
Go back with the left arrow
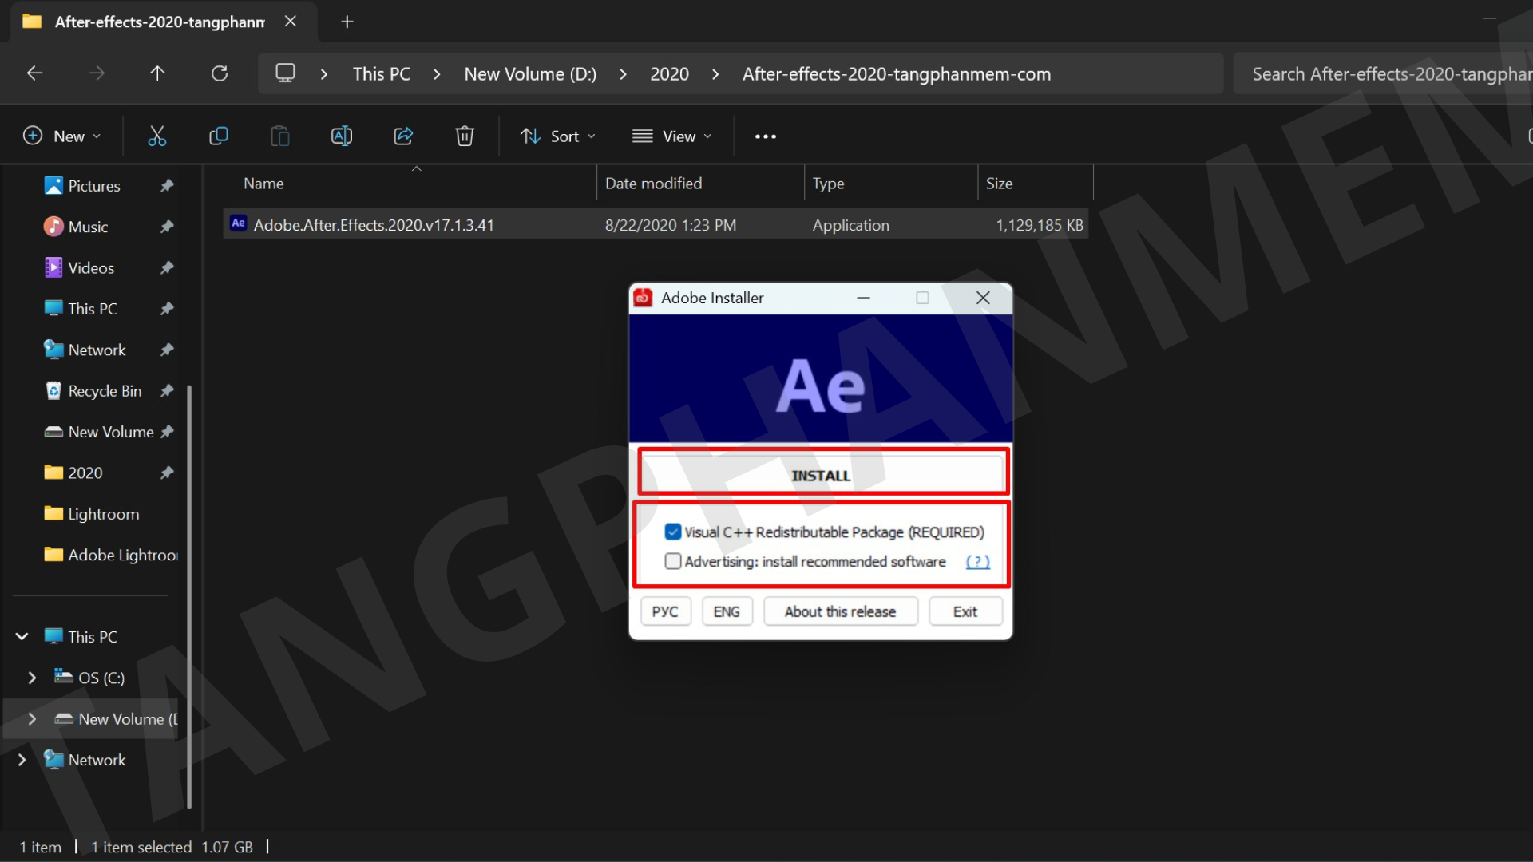coord(34,73)
